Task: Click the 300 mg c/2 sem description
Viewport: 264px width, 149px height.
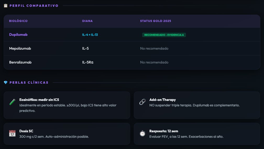Action: tap(54, 136)
